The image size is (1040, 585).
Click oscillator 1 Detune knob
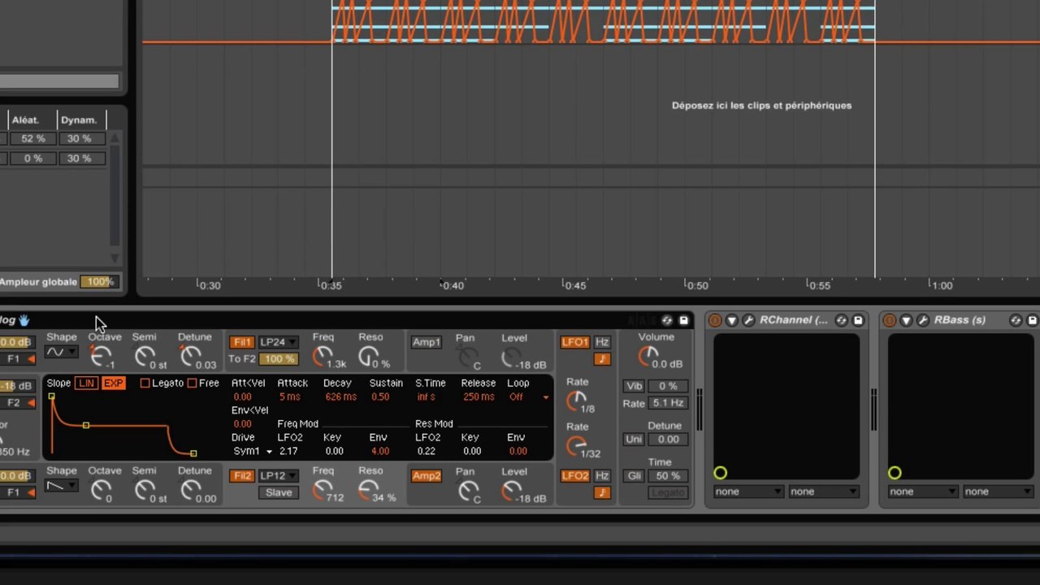(x=190, y=355)
